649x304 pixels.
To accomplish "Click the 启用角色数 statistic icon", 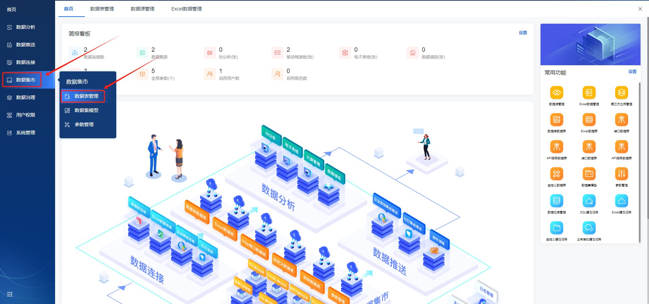I will tap(278, 74).
